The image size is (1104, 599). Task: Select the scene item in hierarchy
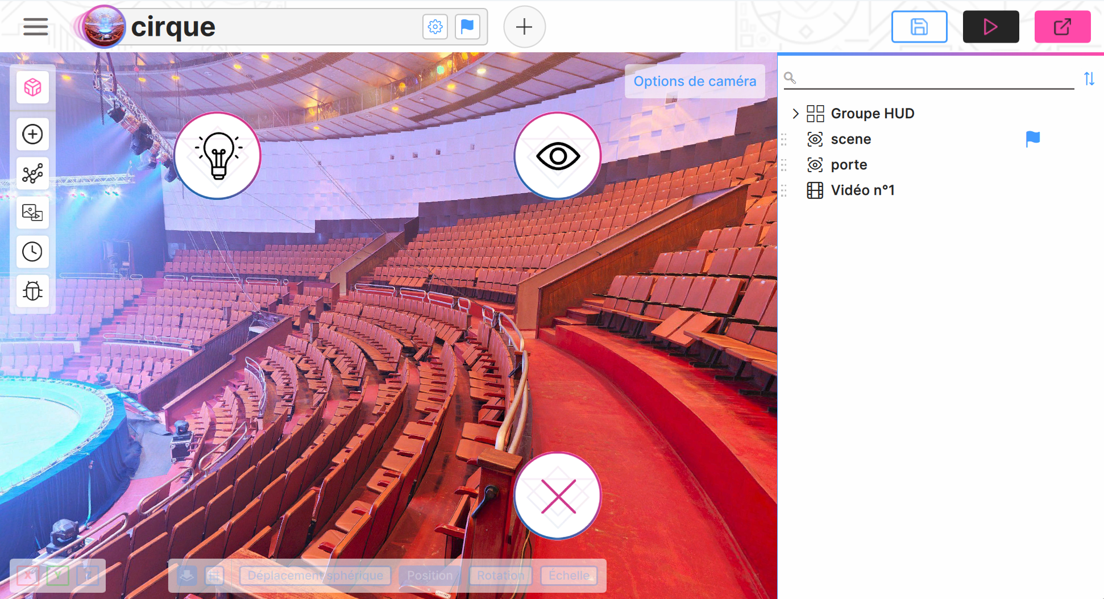tap(850, 139)
